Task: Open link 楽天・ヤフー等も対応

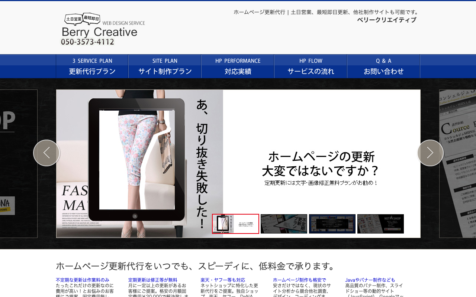Action: tap(223, 280)
